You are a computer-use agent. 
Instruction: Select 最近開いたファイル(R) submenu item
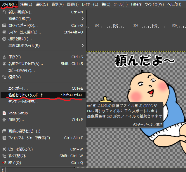tap(43, 45)
